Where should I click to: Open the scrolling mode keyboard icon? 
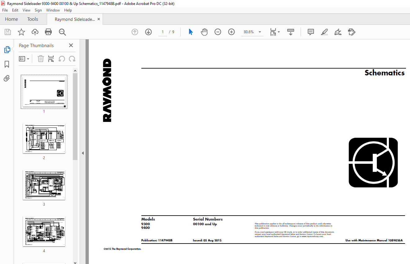tap(291, 32)
